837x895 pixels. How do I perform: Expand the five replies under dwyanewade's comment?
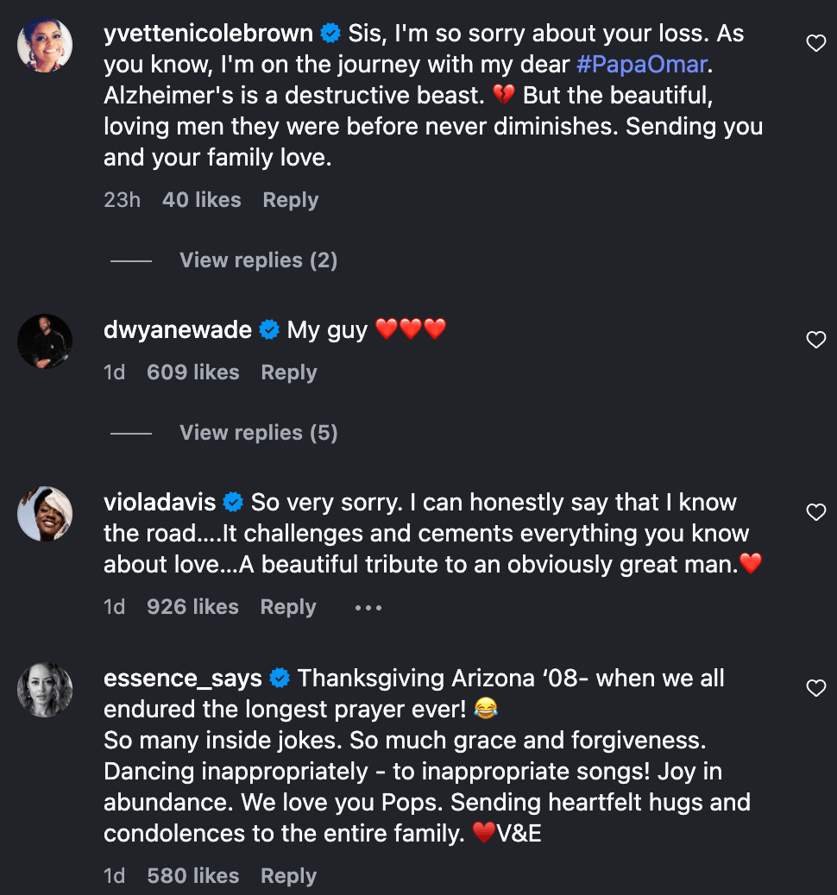coord(258,433)
